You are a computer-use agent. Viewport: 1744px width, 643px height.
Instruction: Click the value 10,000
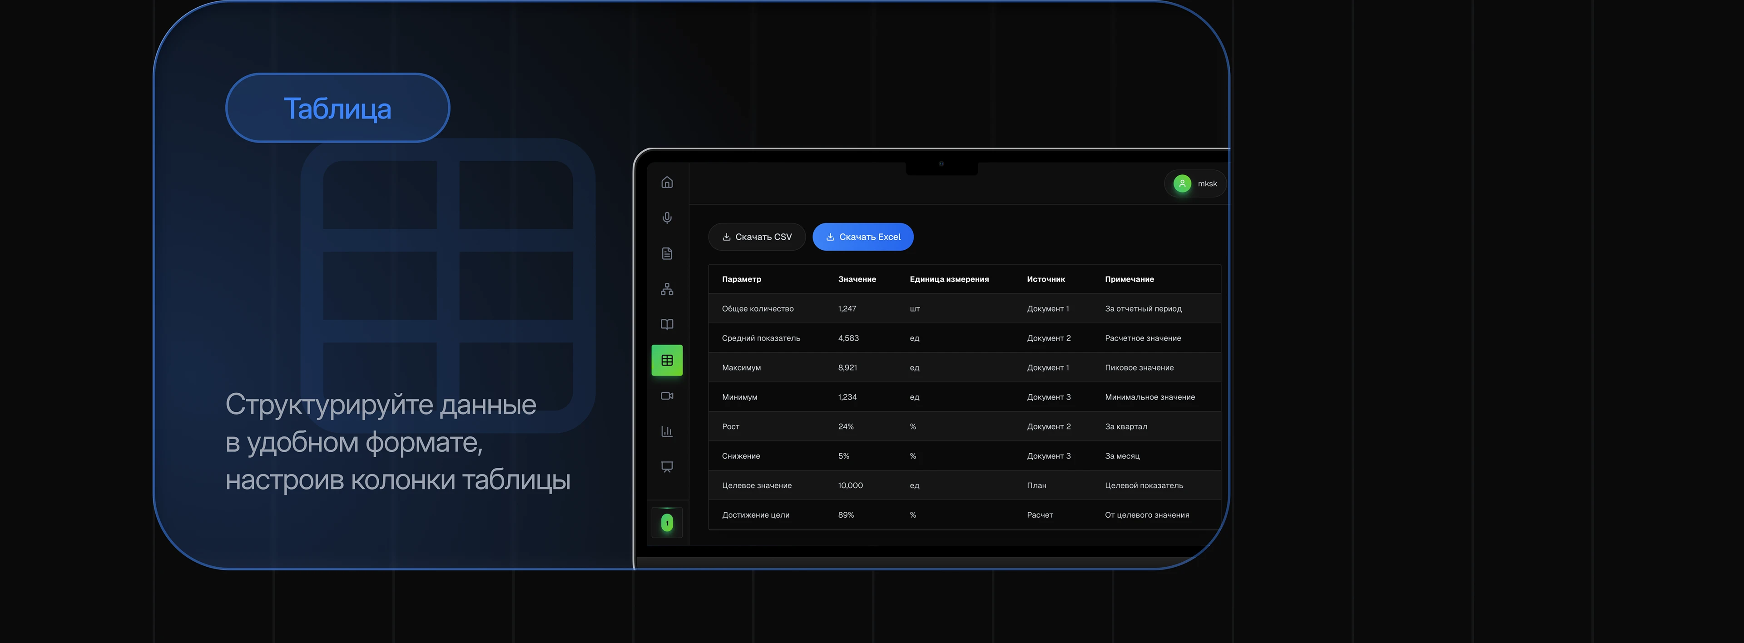pyautogui.click(x=850, y=485)
